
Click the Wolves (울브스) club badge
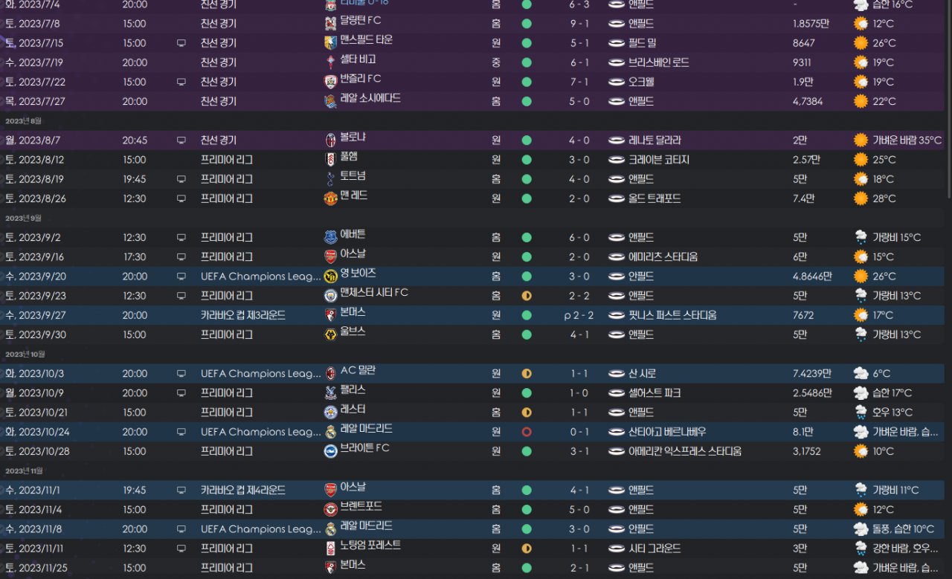pos(330,334)
